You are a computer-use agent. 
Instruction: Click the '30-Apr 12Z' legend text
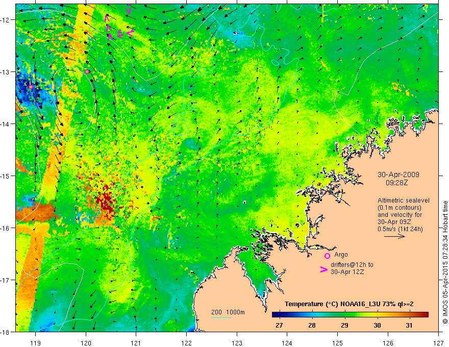[347, 272]
